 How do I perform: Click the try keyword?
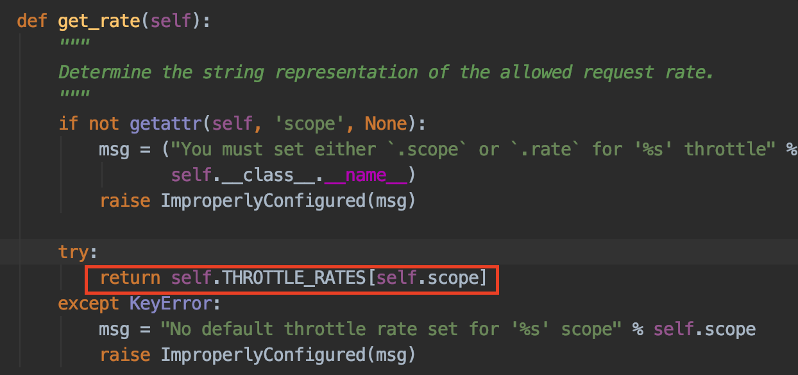[x=73, y=252]
